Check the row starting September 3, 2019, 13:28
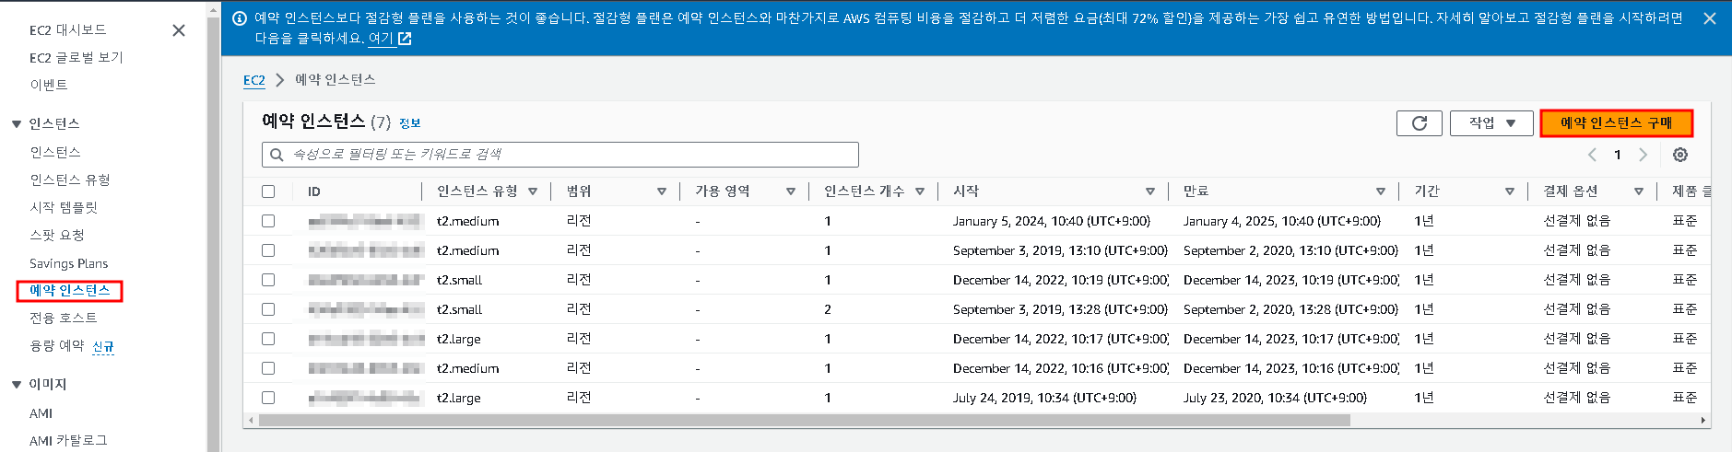This screenshot has height=452, width=1732. [268, 309]
